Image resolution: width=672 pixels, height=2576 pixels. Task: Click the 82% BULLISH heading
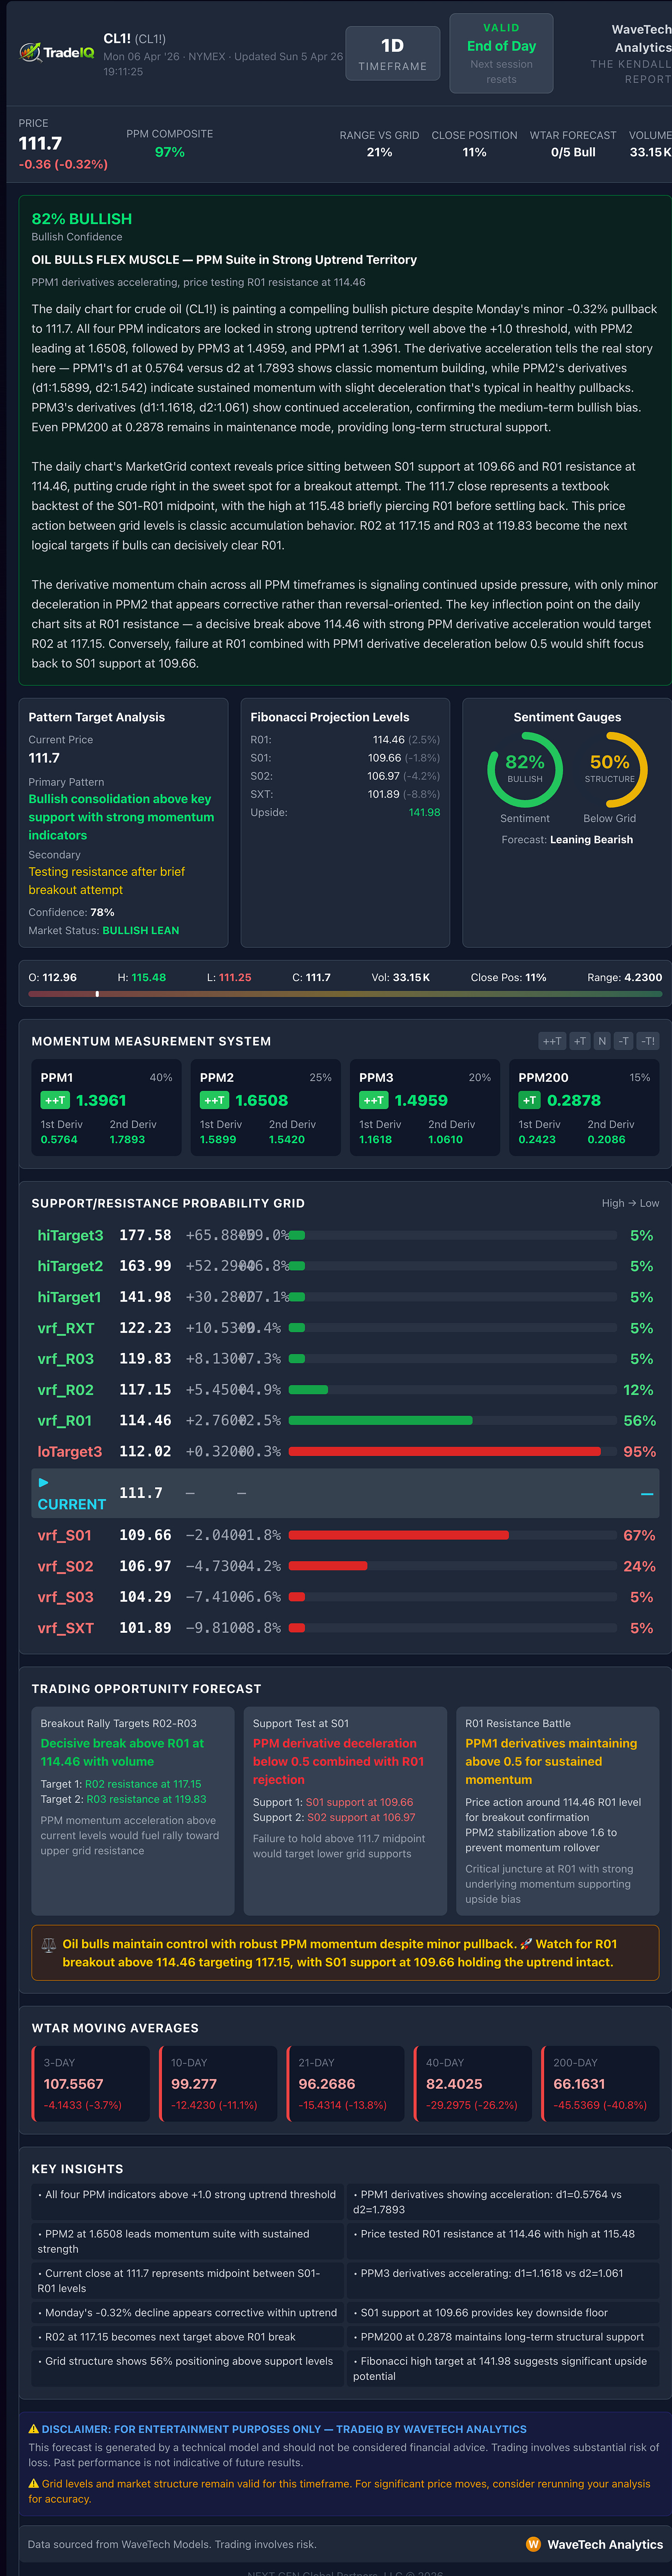[82, 219]
